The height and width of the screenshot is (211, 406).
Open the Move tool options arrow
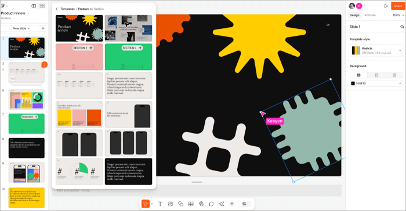[x=152, y=204]
